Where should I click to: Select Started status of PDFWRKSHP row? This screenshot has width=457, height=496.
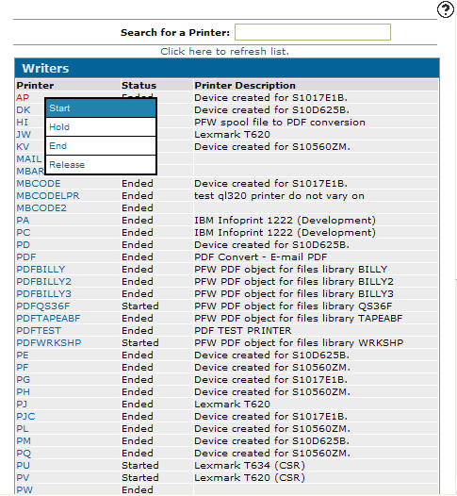(x=140, y=343)
